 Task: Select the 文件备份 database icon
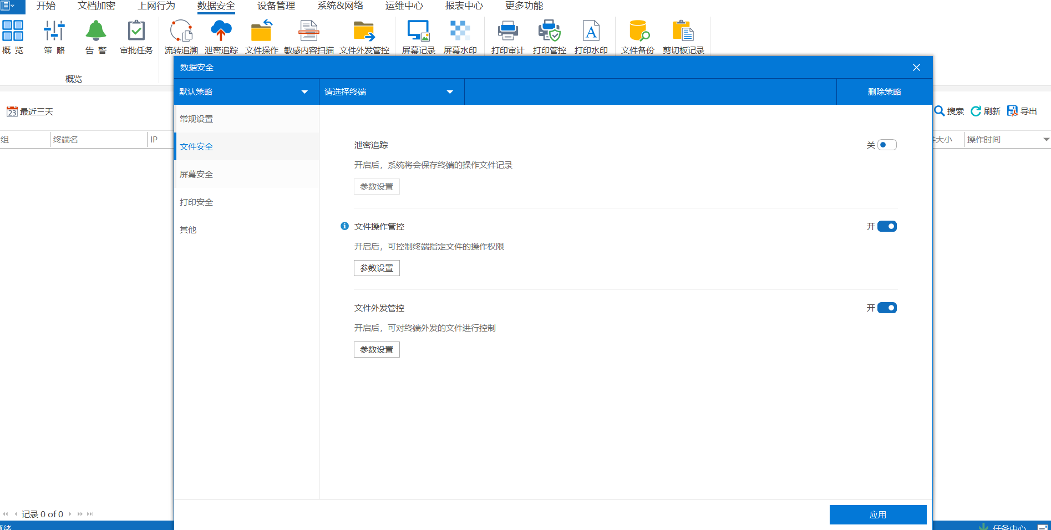pos(638,32)
